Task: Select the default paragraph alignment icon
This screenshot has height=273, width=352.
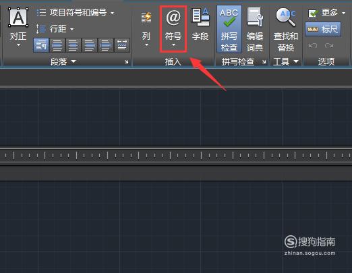Action: (41, 45)
